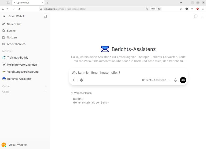Screen dimensions: 206x149
Task: Open the Chats three-dot options
Action: (x=46, y=92)
